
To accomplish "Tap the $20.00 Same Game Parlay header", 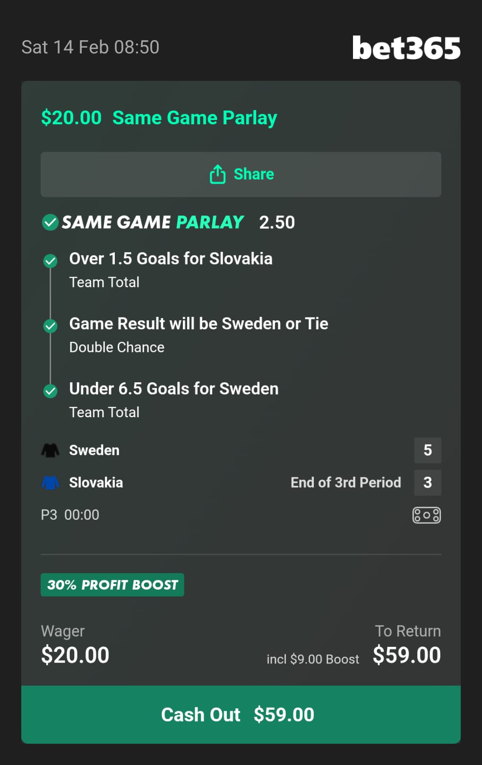I will click(x=159, y=118).
